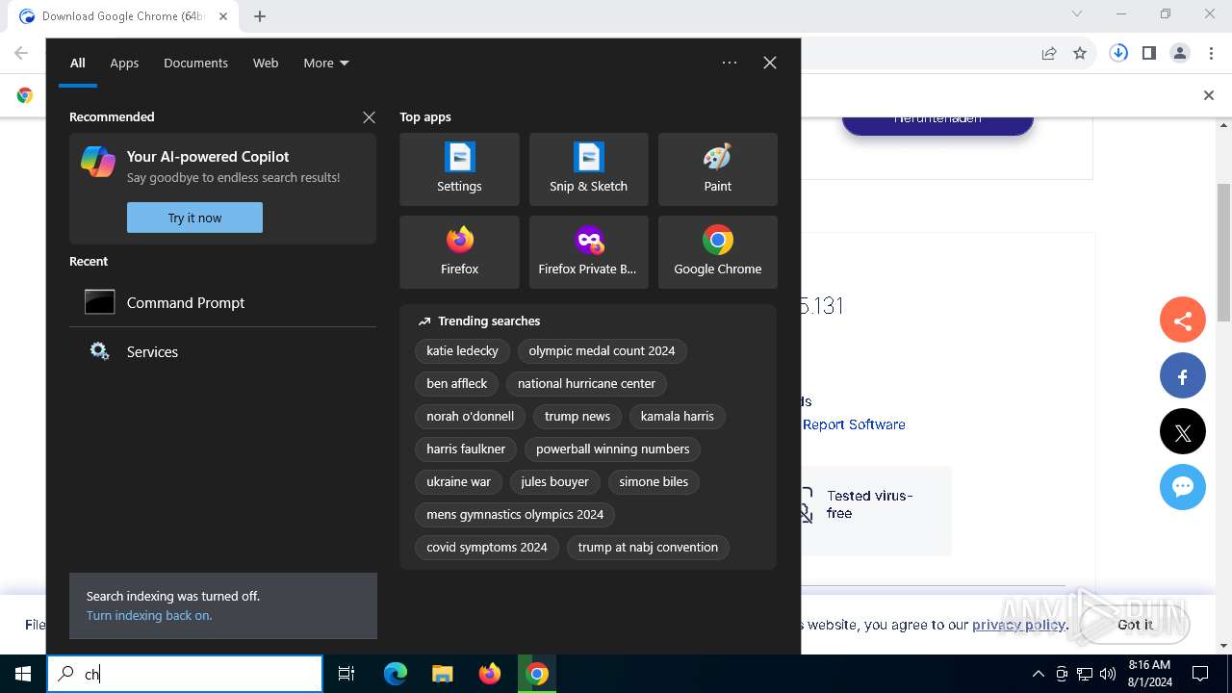Switch to the Apps search tab
The height and width of the screenshot is (693, 1232).
click(x=124, y=63)
